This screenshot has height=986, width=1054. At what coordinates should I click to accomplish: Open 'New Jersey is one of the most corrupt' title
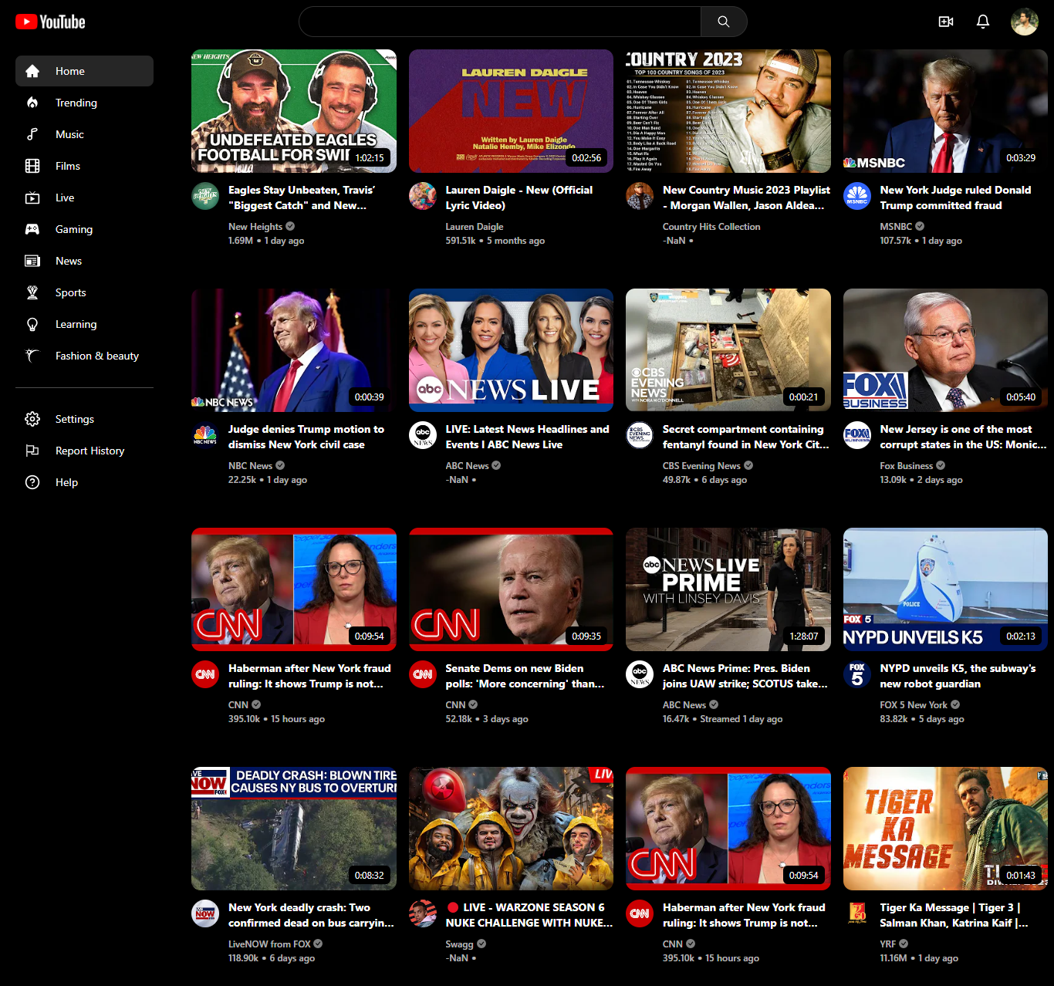coord(964,437)
